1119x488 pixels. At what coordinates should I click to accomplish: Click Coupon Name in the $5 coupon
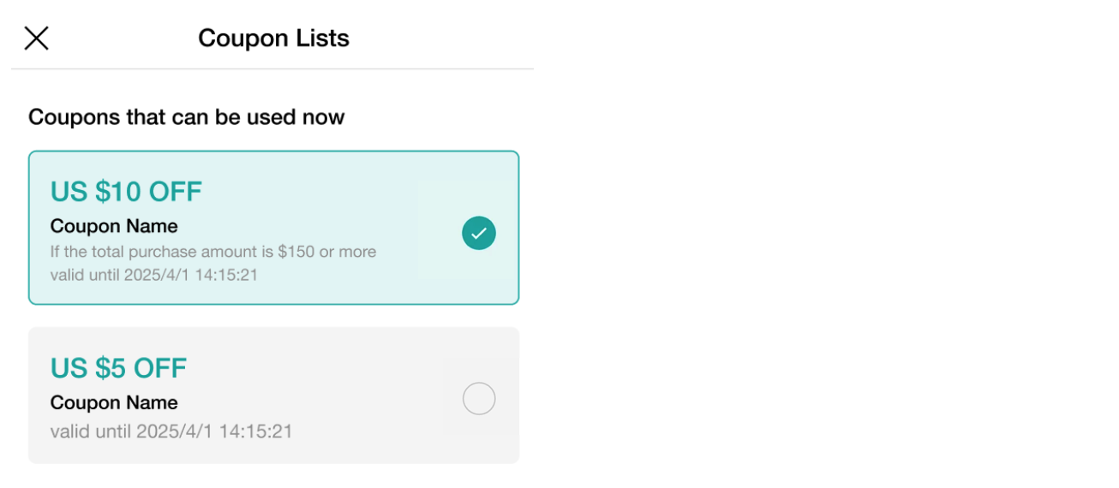114,402
